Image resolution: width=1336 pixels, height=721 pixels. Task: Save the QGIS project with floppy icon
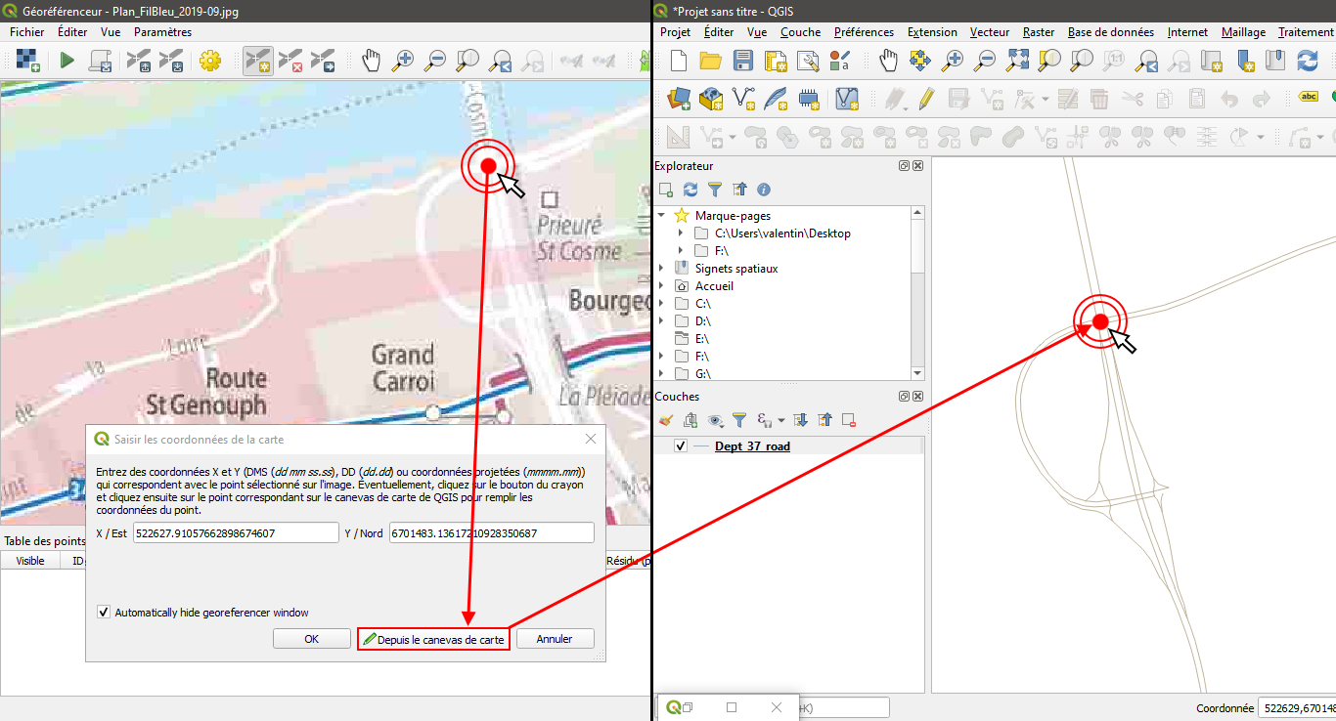click(742, 62)
